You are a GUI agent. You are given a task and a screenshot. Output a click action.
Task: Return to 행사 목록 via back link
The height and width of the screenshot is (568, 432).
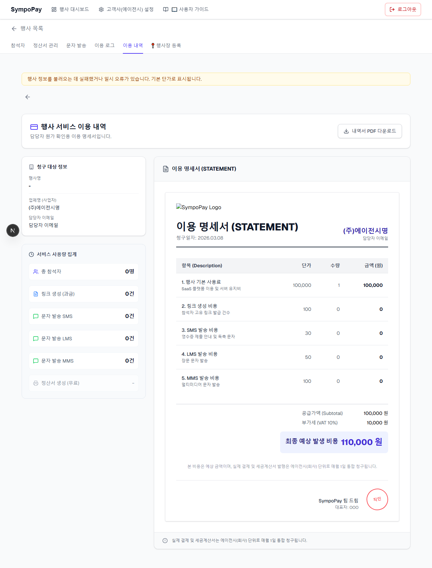27,29
